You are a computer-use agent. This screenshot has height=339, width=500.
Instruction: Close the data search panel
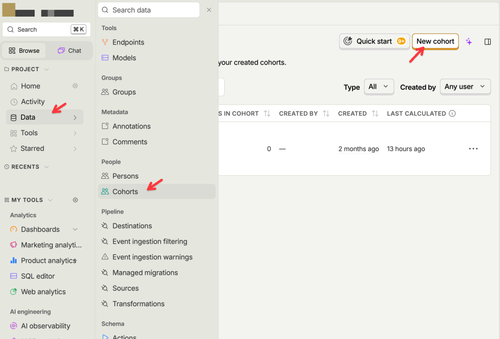point(209,10)
